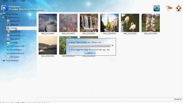Select the iTunes Backup root label
Screen dimensions: 183x103
coord(12,14)
